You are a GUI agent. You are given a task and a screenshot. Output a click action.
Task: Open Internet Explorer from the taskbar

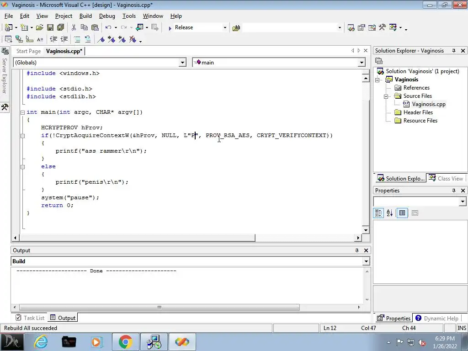[41, 342]
